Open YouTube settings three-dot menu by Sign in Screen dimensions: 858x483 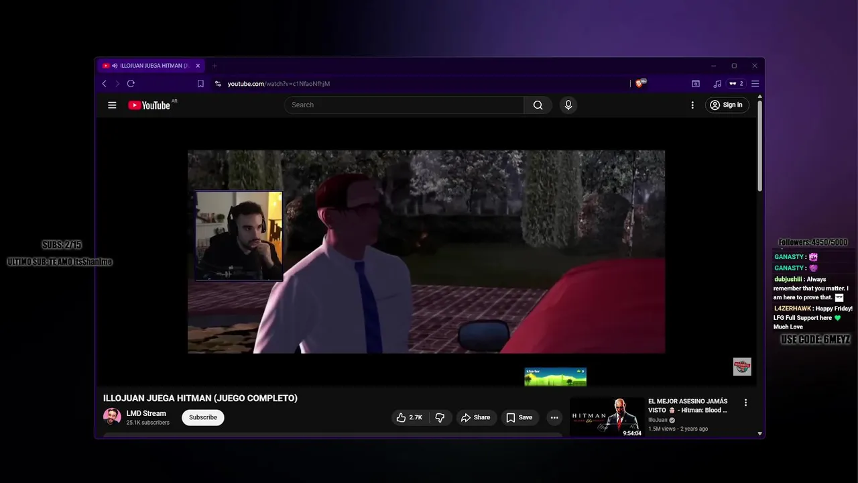[692, 105]
